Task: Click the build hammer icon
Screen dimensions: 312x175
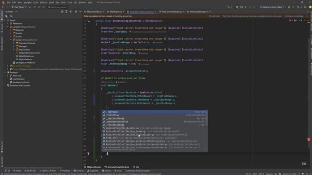Action: tap(228, 7)
